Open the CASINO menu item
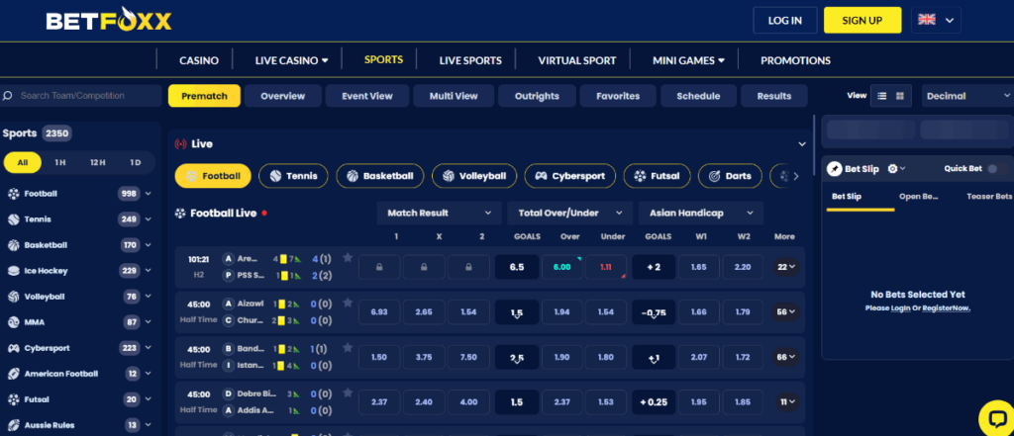The height and width of the screenshot is (436, 1014). pyautogui.click(x=199, y=60)
